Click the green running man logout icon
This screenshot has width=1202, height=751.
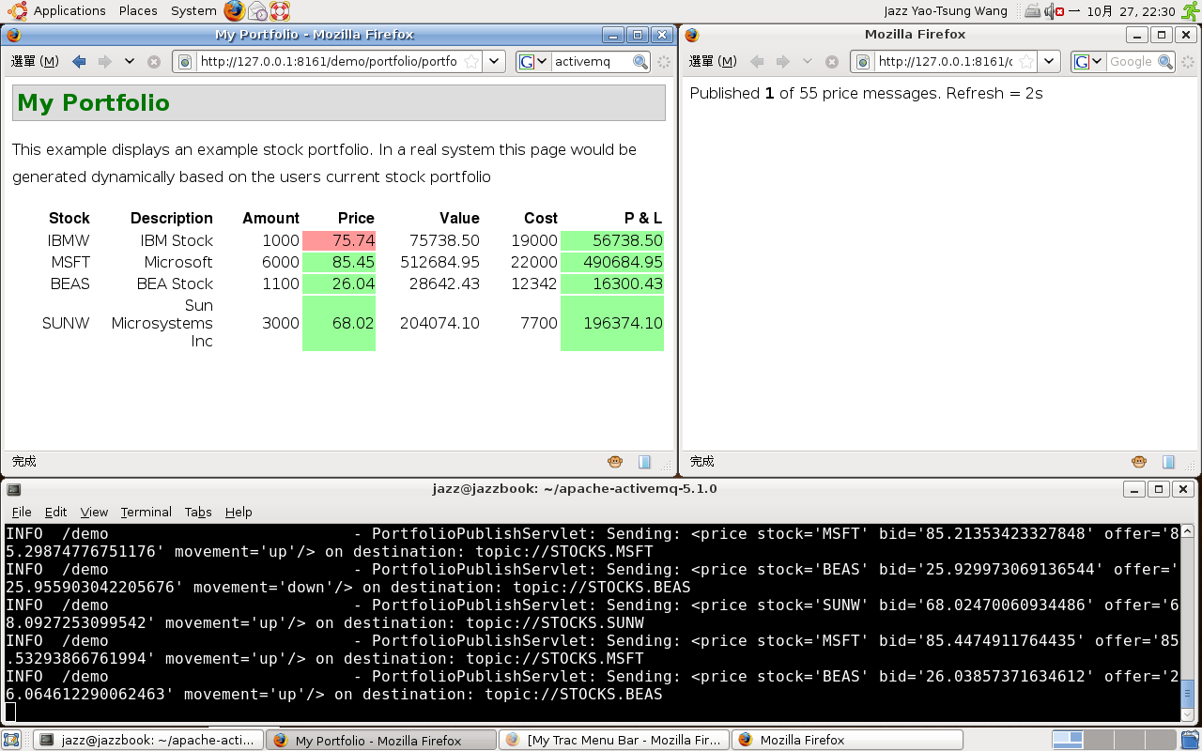1190,11
